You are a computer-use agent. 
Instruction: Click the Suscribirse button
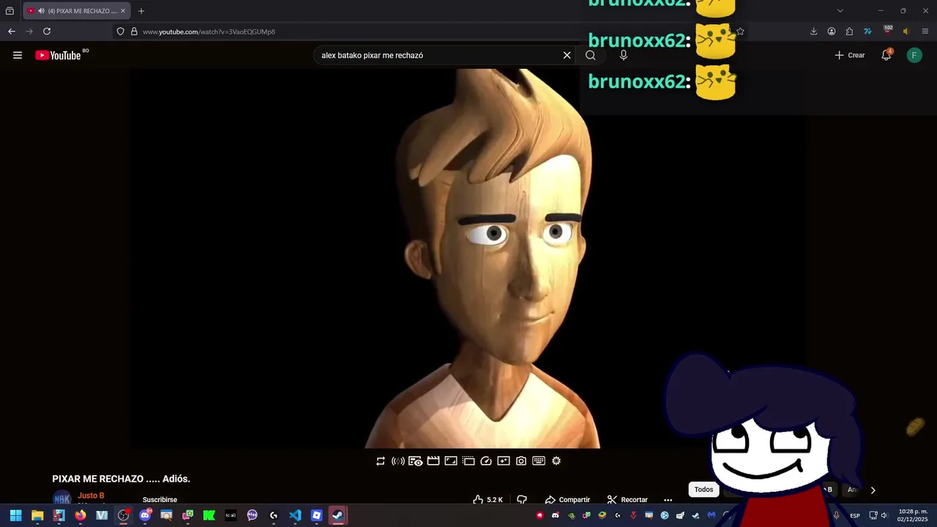point(160,500)
